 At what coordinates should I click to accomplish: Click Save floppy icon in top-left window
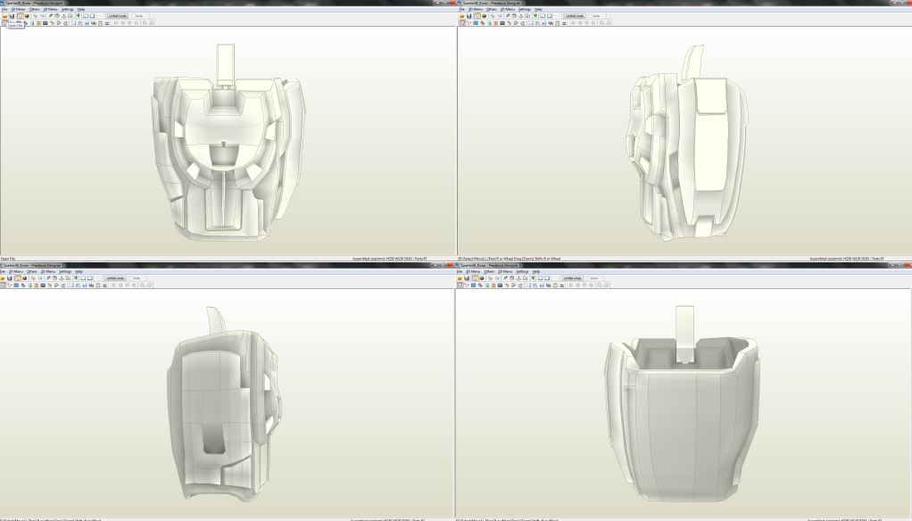coord(12,16)
